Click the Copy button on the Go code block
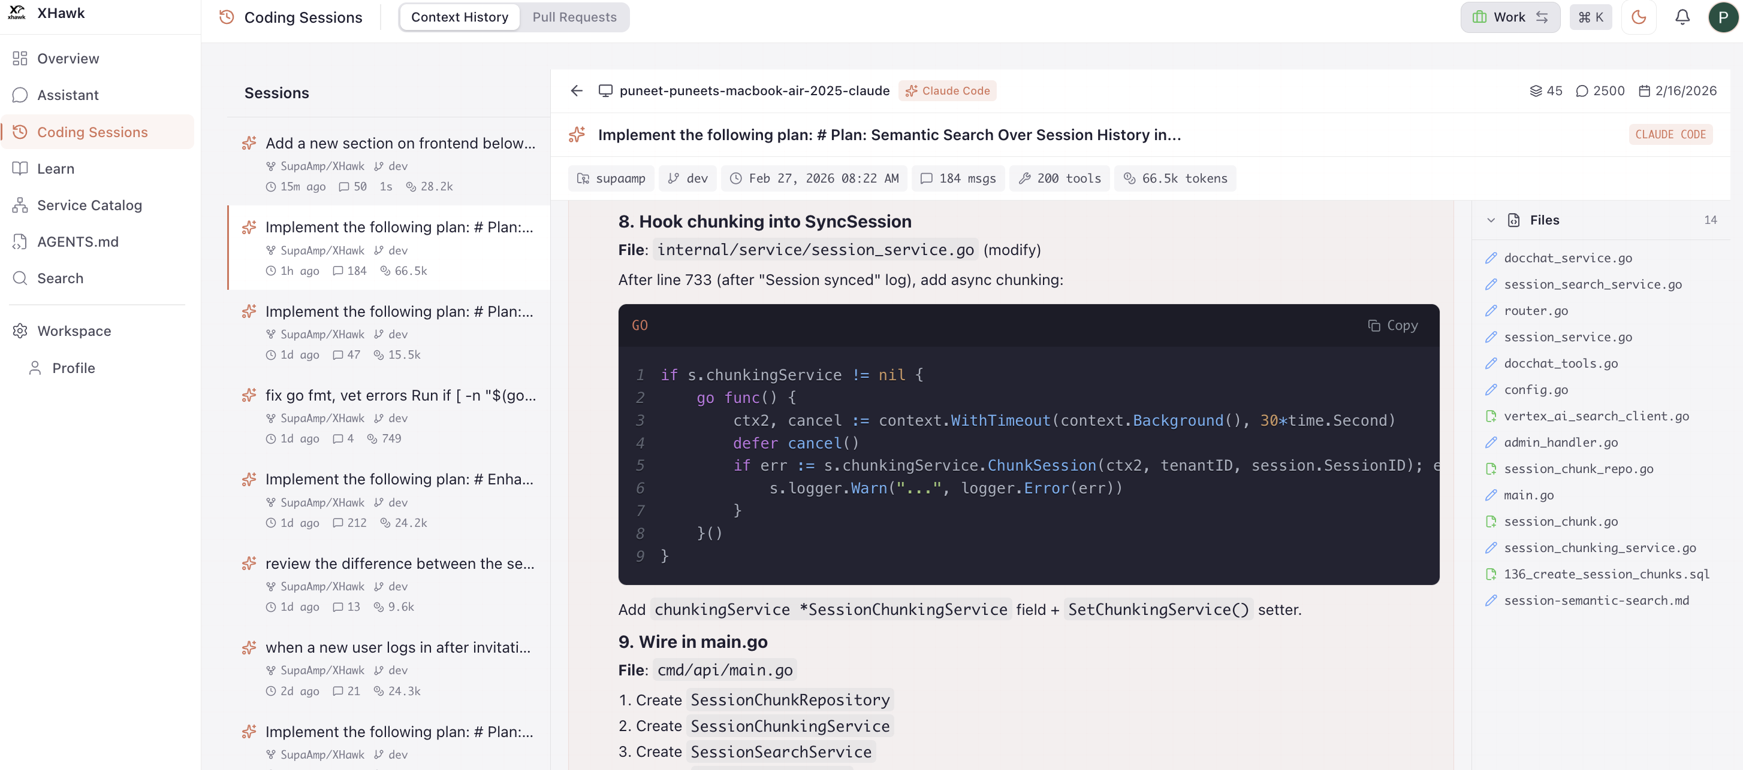This screenshot has height=770, width=1743. tap(1392, 325)
